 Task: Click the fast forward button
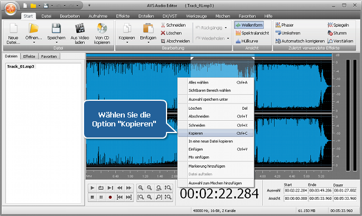point(129,188)
